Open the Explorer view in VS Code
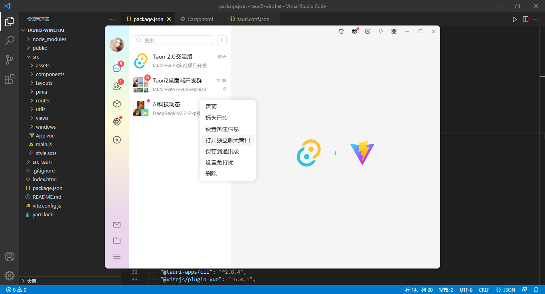 10,22
